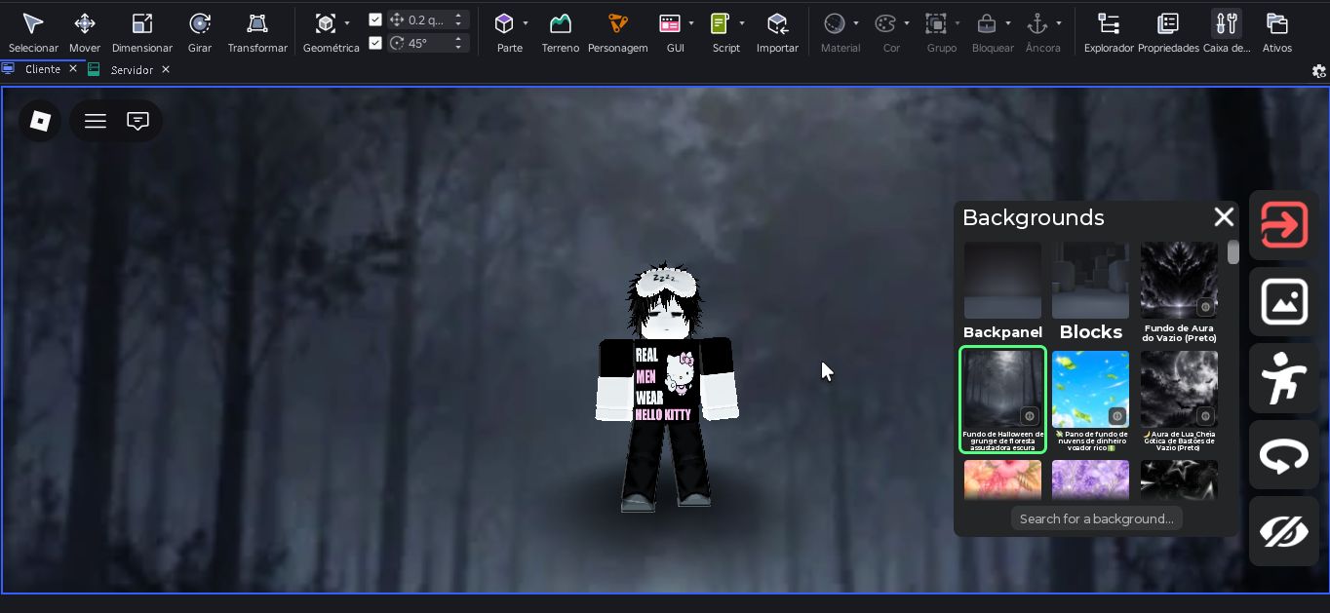Select the purple flowers background thumbnail
The image size is (1330, 613).
[x=1090, y=479]
